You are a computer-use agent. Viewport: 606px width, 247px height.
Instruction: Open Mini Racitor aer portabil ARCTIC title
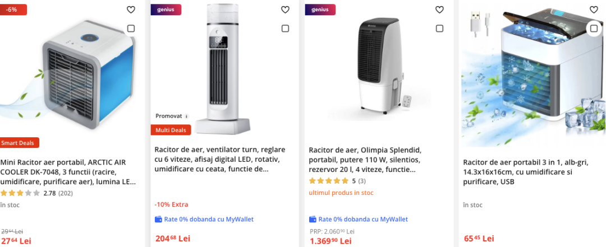(67, 172)
